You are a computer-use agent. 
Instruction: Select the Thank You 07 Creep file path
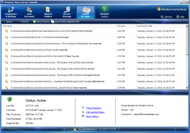point(39,50)
